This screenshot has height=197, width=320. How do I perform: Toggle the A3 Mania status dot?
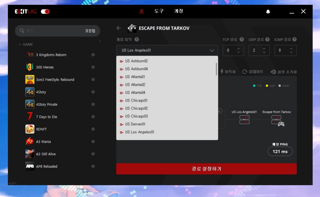coord(93,141)
